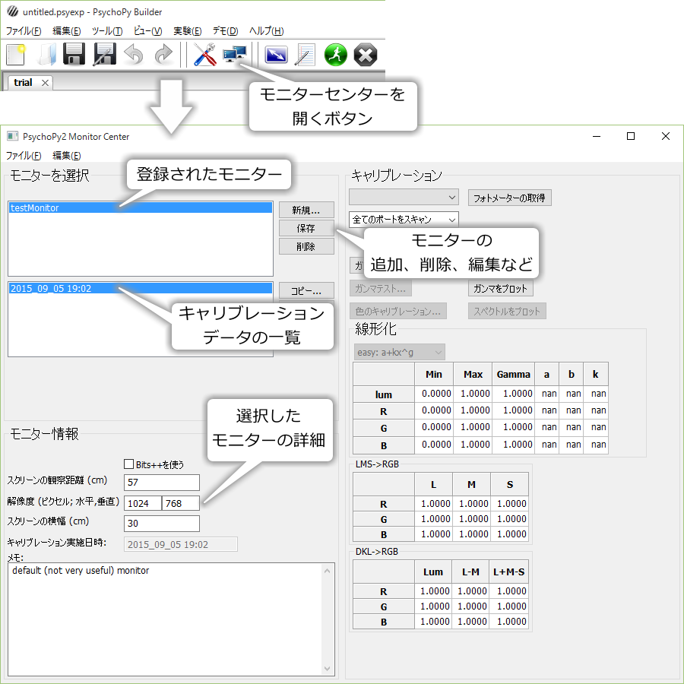Screen dimensions: 684x684
Task: Open Builder's ファイル menu
Action: tap(24, 31)
